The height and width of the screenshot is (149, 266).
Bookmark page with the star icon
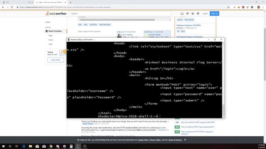point(228,7)
